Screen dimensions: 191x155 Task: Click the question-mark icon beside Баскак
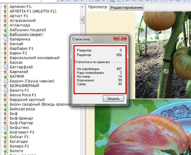[x=6, y=63]
